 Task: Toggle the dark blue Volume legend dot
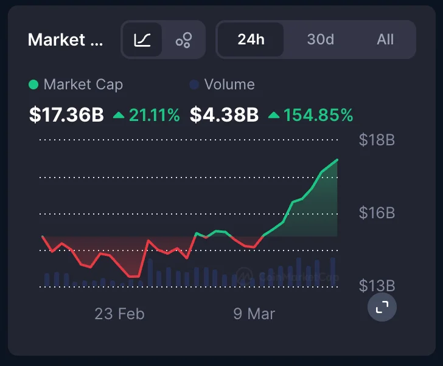tap(194, 85)
